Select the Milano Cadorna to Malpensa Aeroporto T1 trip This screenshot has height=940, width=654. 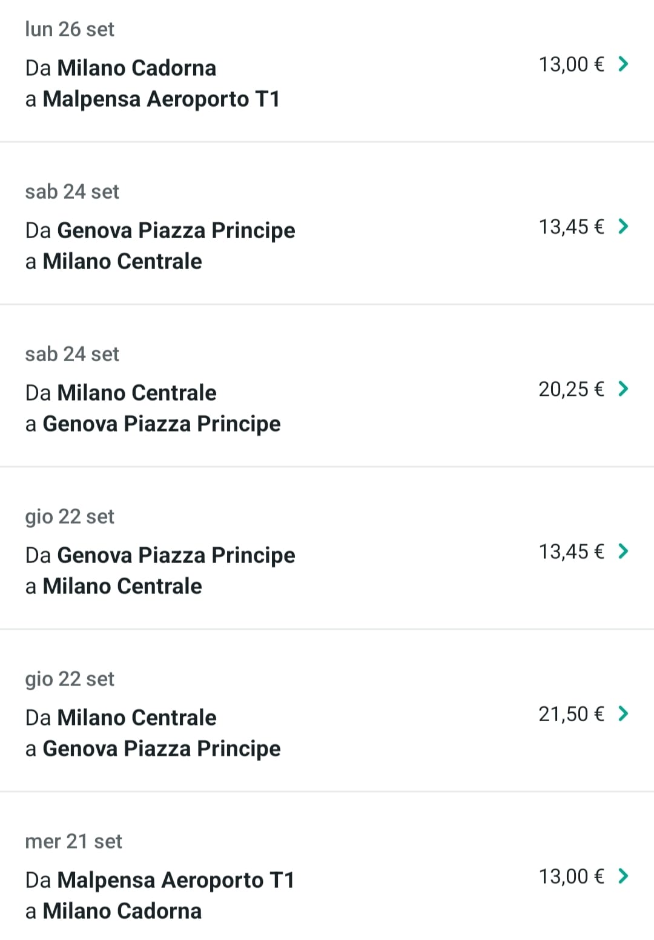152,84
